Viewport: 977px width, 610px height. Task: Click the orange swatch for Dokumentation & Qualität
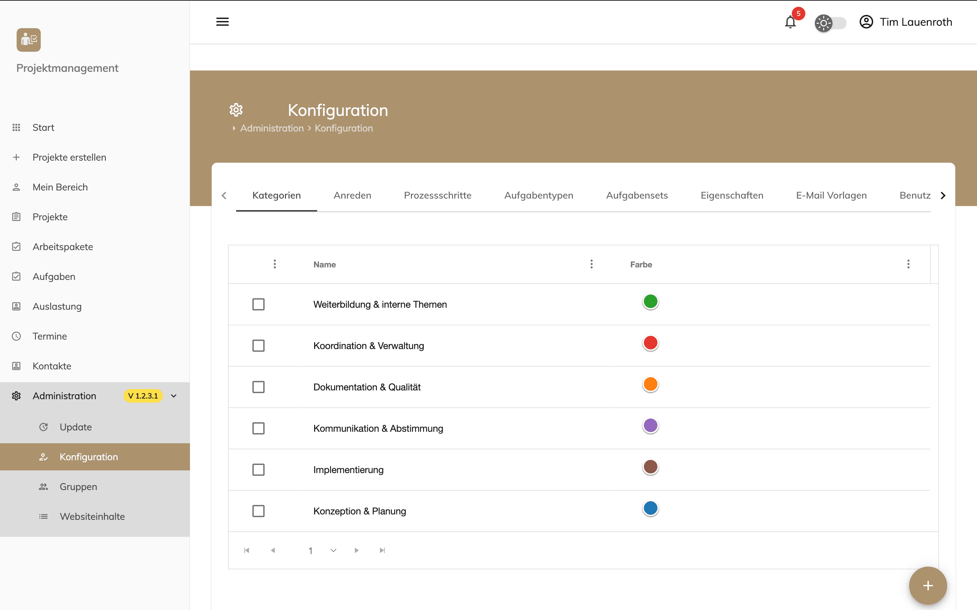(650, 385)
